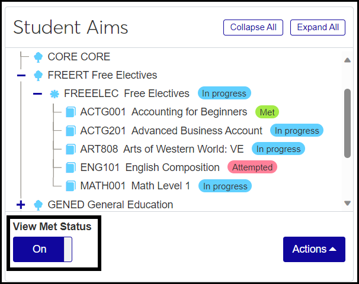The width and height of the screenshot is (359, 284).
Task: Click the ENG101 course book icon
Action: tap(71, 167)
